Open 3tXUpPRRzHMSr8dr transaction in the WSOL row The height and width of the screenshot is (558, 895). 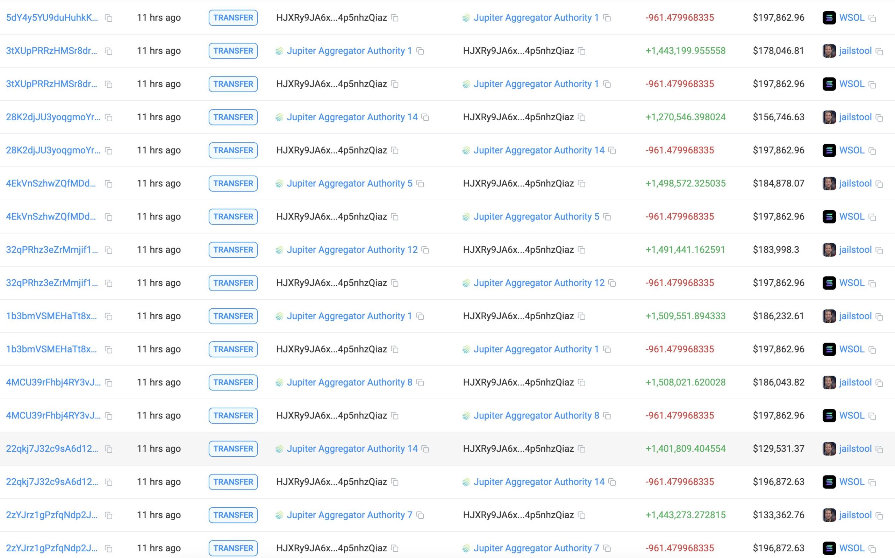tap(52, 84)
